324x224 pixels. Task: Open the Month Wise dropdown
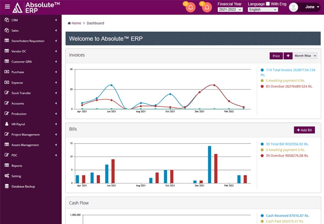point(305,56)
